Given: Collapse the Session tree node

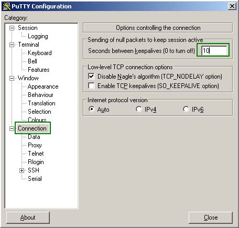Looking at the screenshot, I should point(12,28).
